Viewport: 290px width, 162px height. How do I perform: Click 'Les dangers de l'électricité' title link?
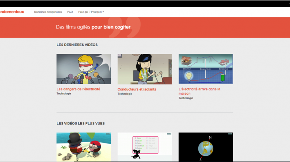[78, 89]
